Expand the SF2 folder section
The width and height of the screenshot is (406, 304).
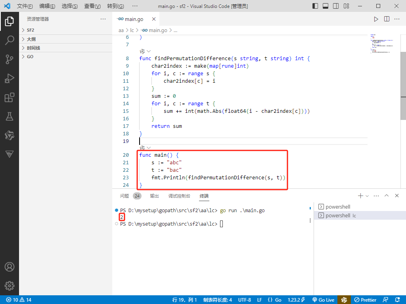coord(66,30)
